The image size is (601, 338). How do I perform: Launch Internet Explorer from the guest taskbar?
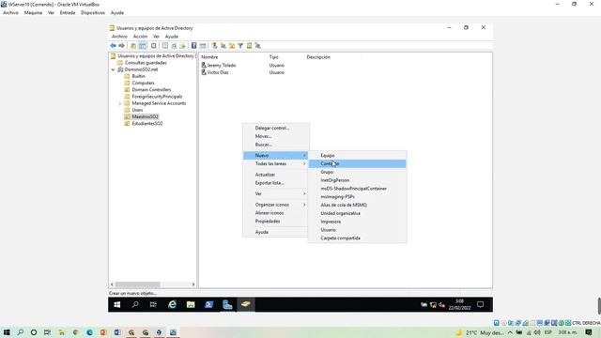172,304
